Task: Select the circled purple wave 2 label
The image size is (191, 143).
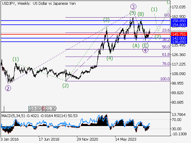Action: [8, 88]
